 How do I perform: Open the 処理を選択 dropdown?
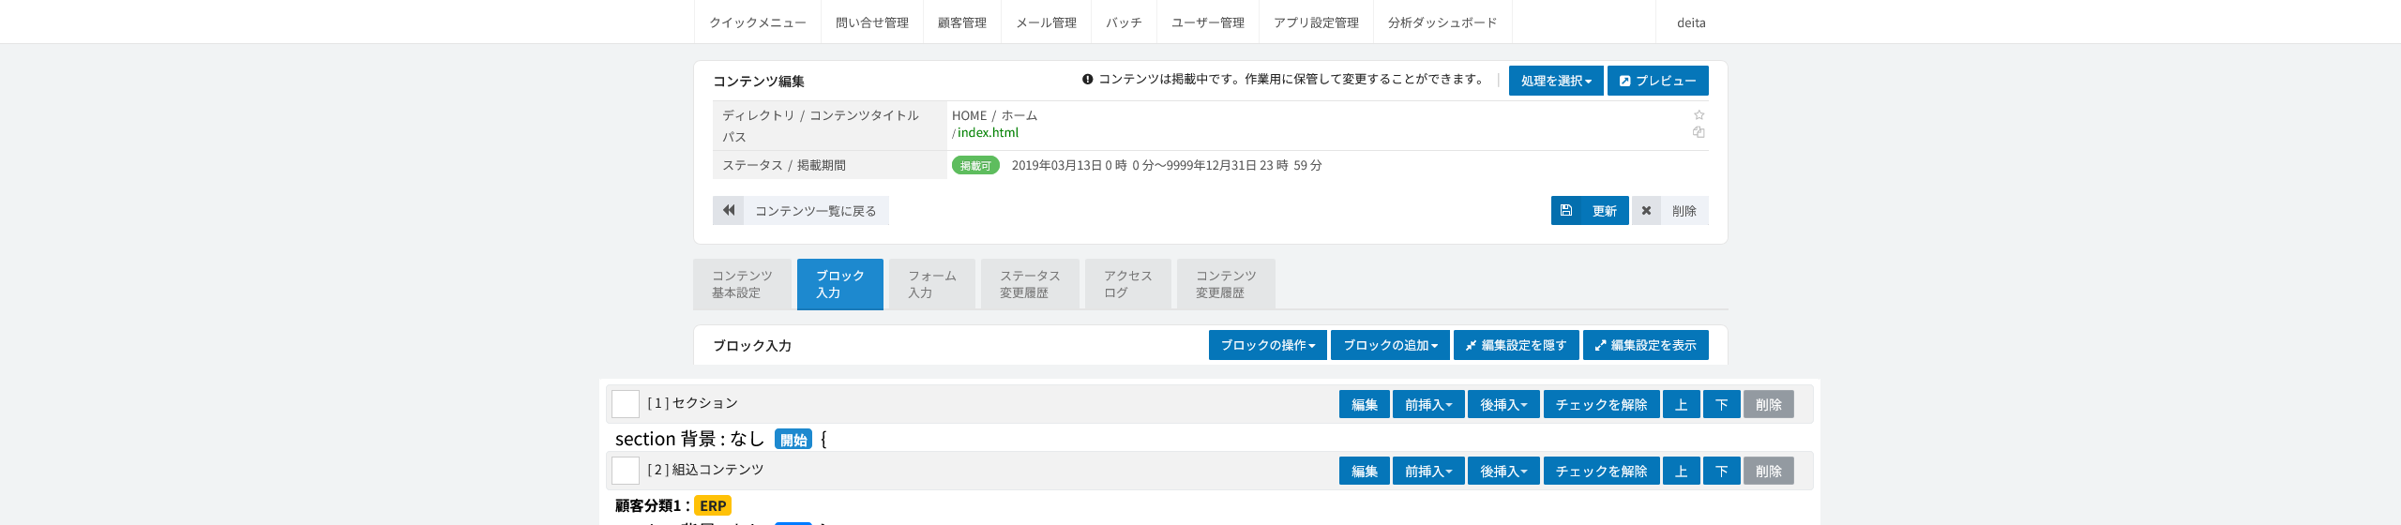pyautogui.click(x=1556, y=81)
